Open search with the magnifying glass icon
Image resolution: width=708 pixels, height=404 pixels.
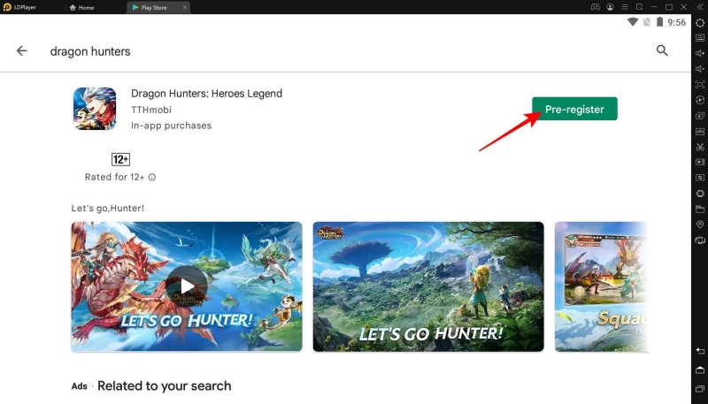point(662,50)
